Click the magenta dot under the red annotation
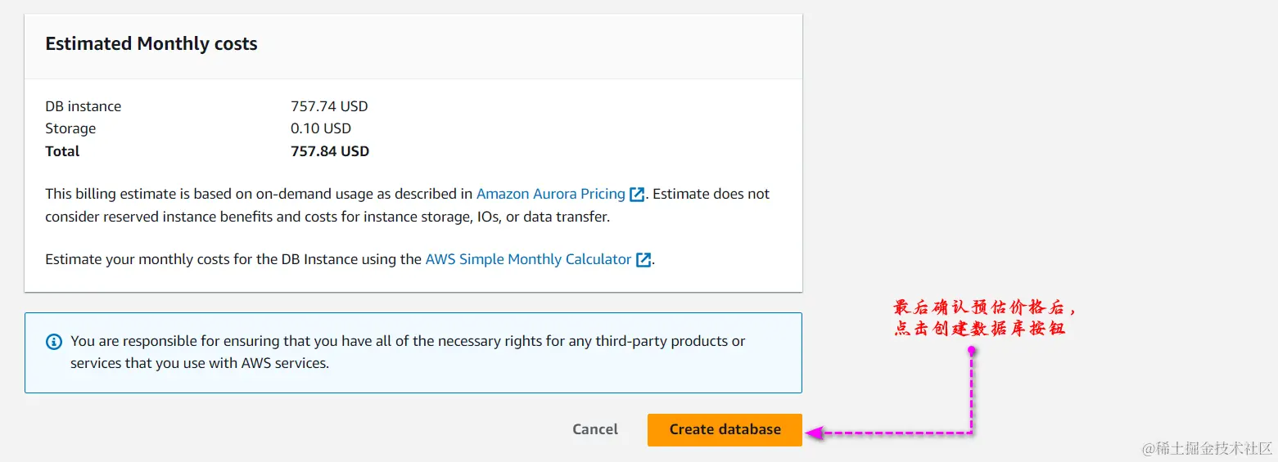Image resolution: width=1278 pixels, height=462 pixels. tap(972, 350)
